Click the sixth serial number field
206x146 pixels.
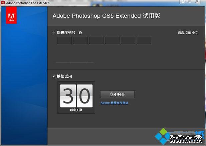tap(144, 40)
